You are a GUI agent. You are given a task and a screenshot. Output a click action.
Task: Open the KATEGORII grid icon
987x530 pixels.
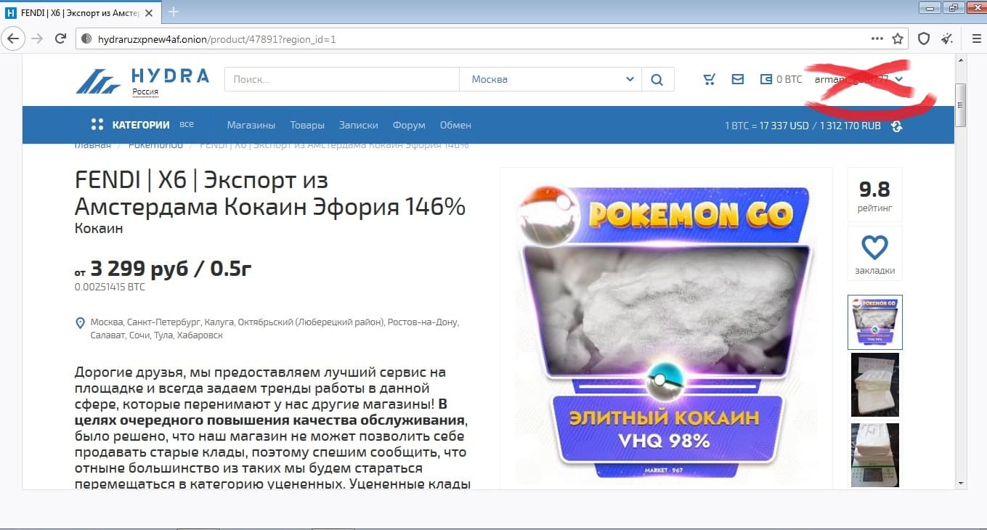97,124
